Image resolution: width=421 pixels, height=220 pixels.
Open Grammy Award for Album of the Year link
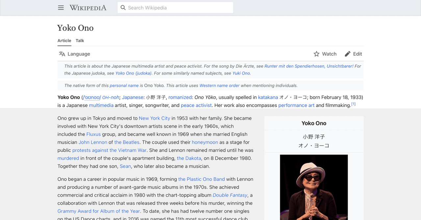99,211
